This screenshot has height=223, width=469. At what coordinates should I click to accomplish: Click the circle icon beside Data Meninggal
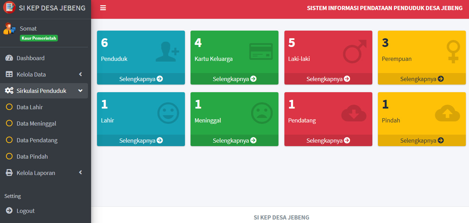[9, 124]
